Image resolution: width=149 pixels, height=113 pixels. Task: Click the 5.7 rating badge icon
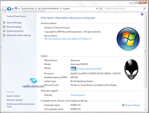pos(73,69)
